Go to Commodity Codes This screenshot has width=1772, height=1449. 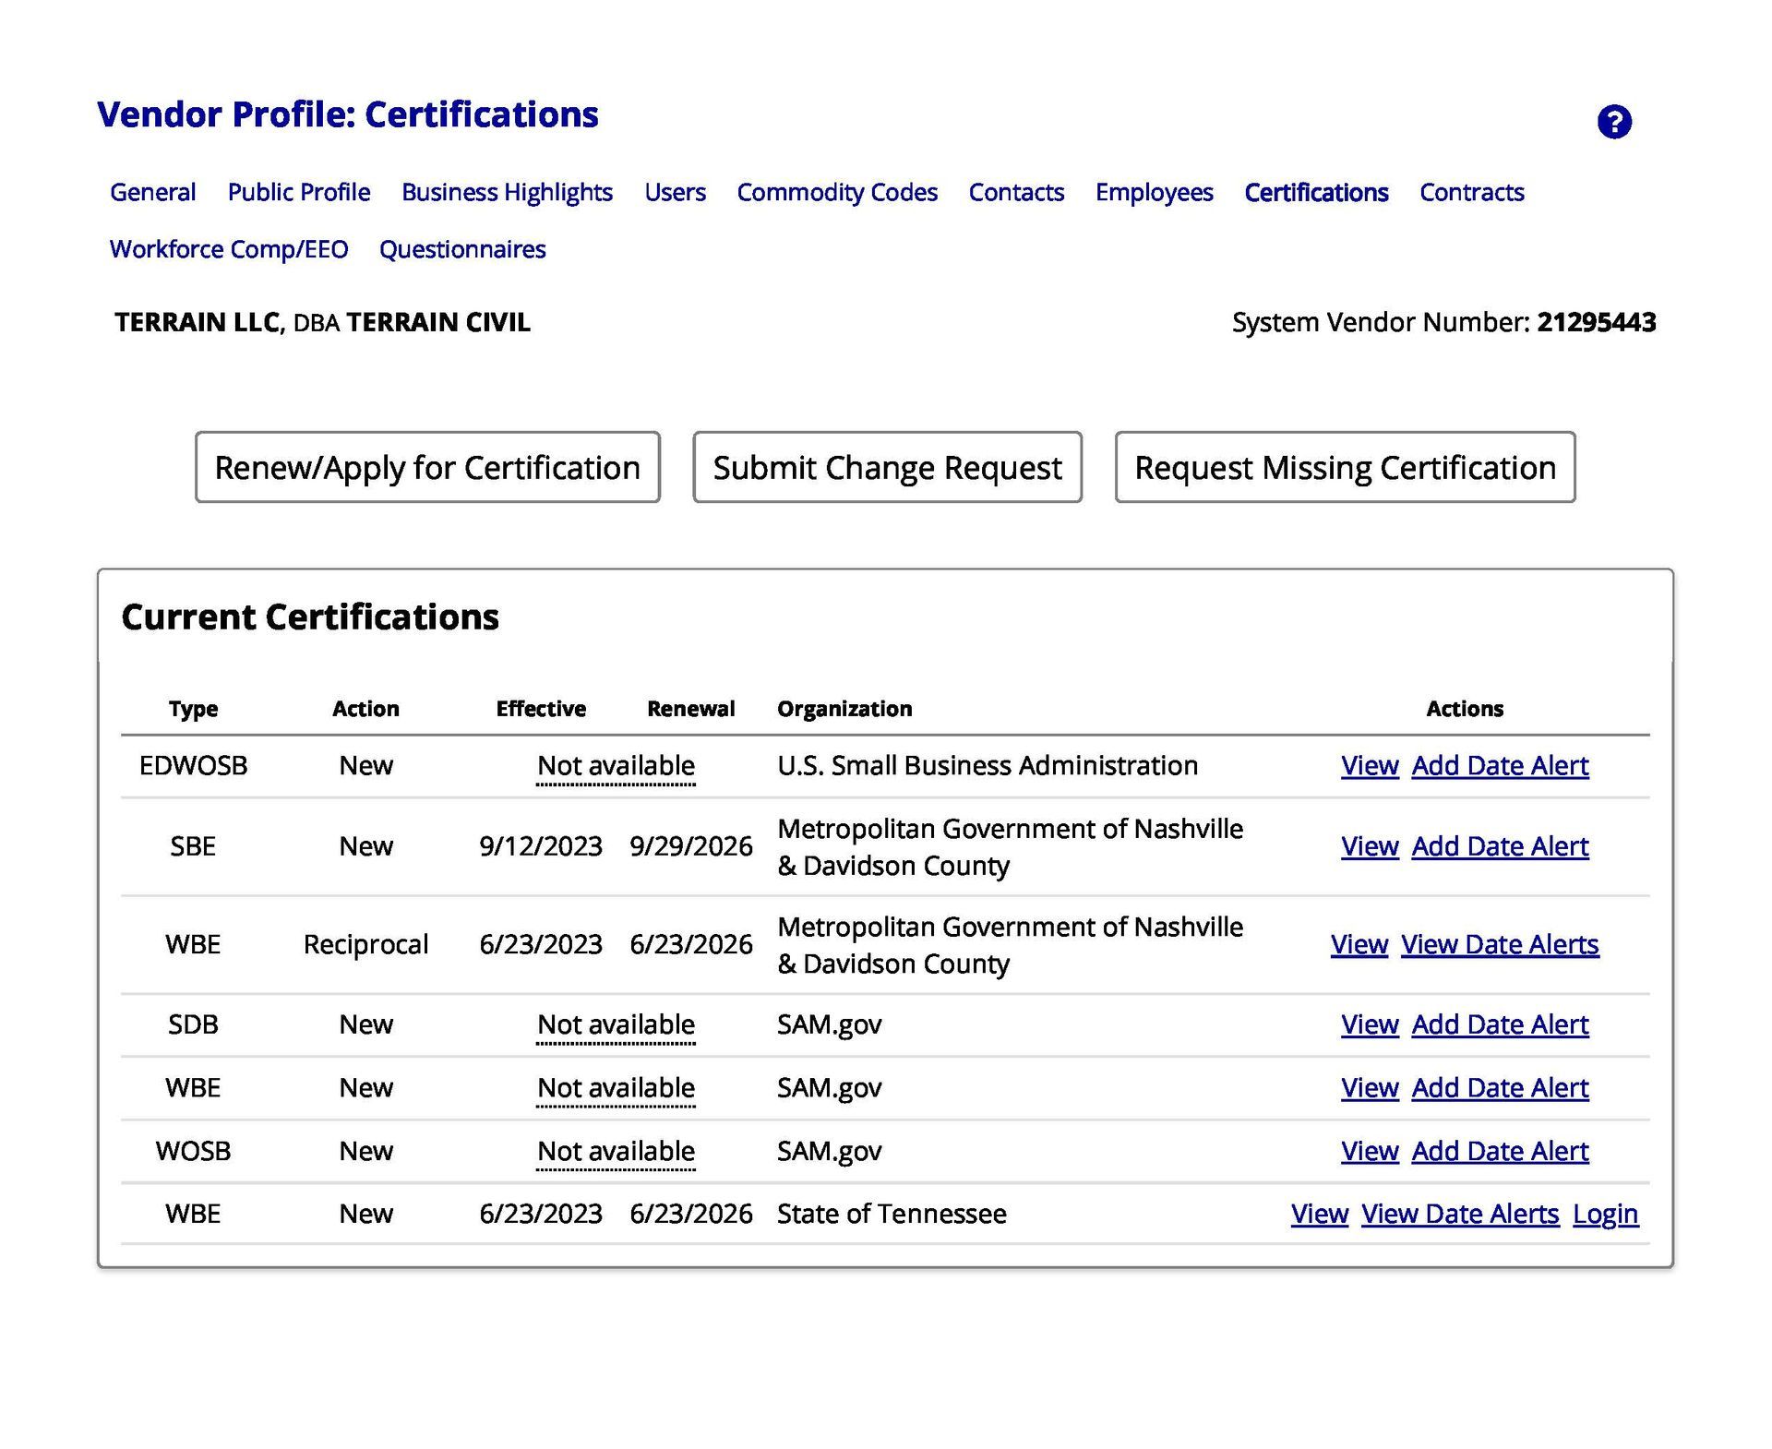(837, 192)
